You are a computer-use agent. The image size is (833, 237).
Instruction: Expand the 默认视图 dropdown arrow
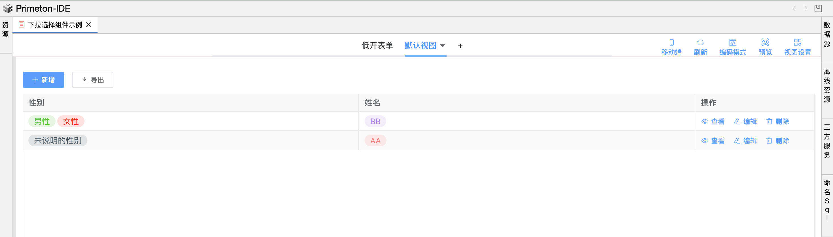point(442,46)
